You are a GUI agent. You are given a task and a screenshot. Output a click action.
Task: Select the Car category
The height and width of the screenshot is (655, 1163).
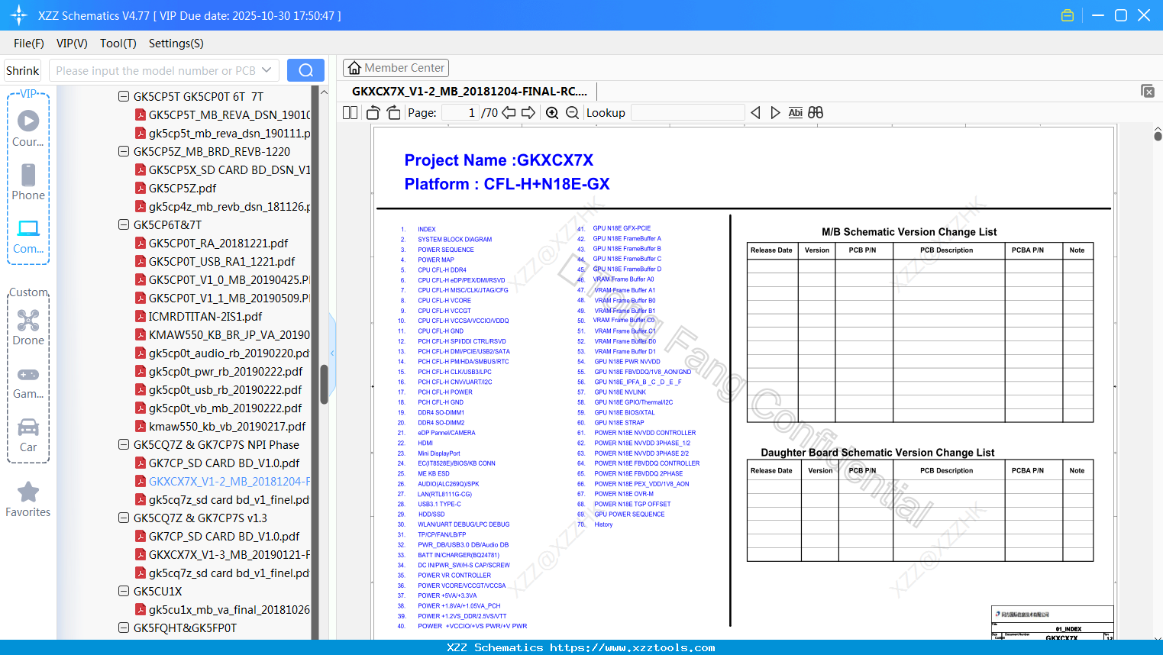28,436
